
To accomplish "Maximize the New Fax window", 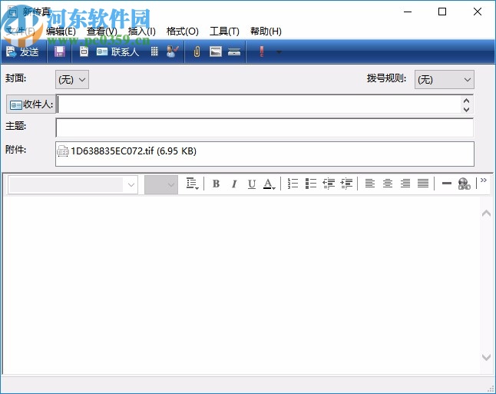I will (x=442, y=12).
